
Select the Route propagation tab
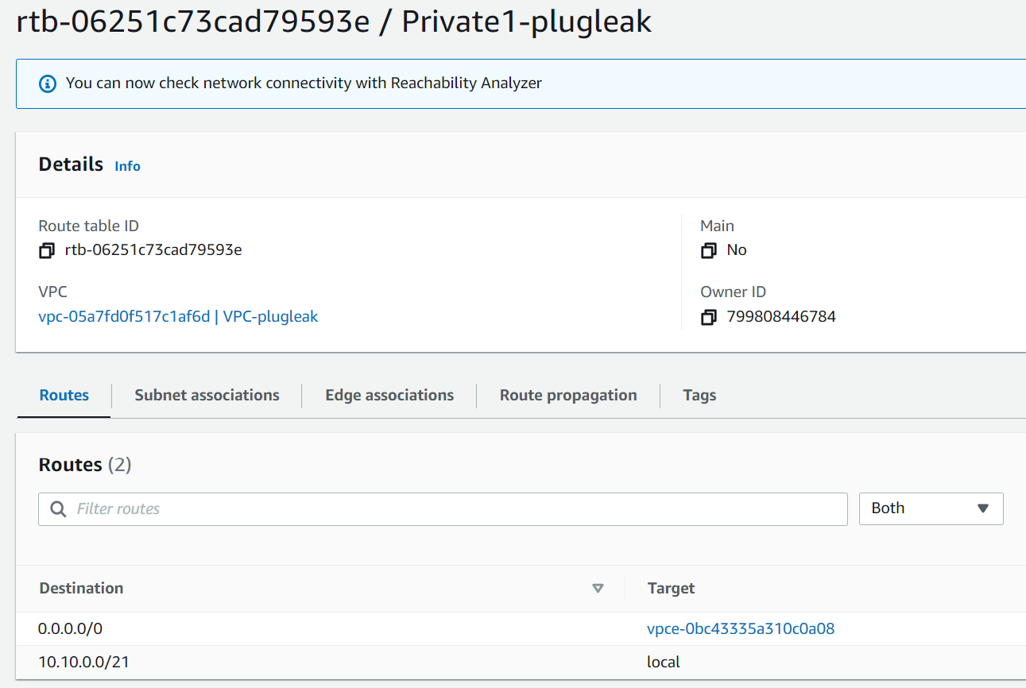pos(568,395)
